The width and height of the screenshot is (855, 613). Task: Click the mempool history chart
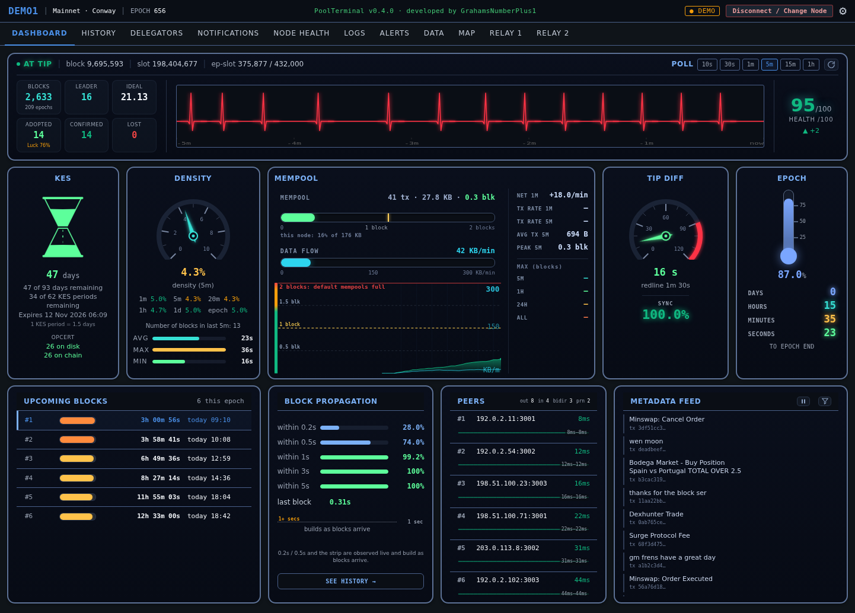pos(388,328)
